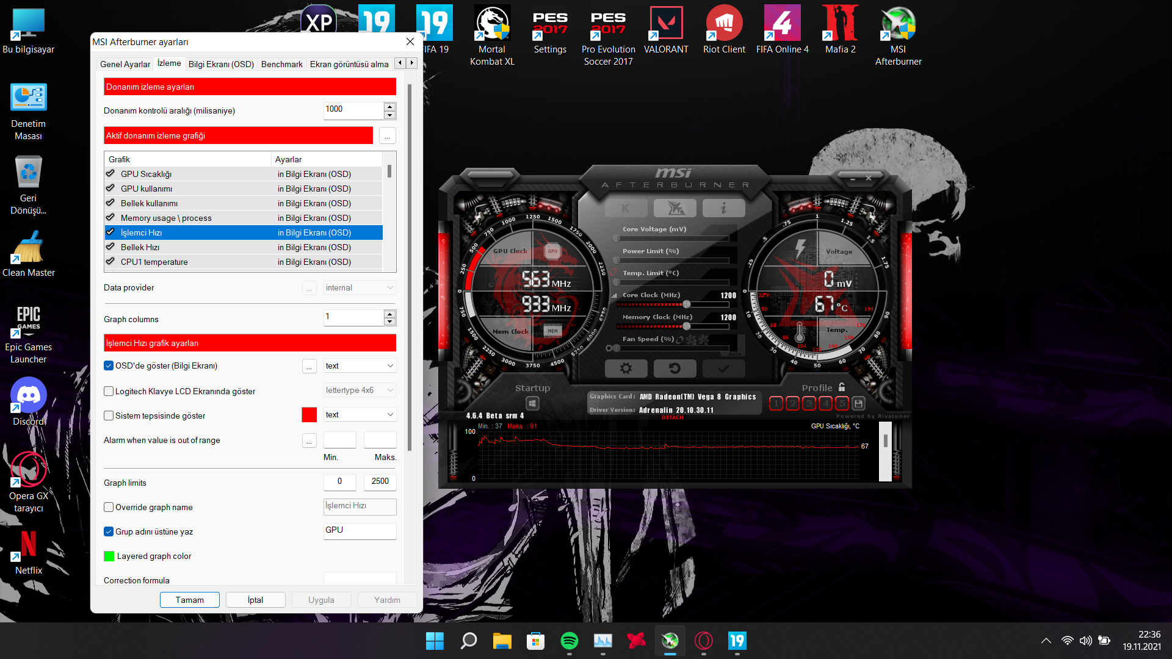Click the İptal button
This screenshot has width=1172, height=659.
pos(255,600)
